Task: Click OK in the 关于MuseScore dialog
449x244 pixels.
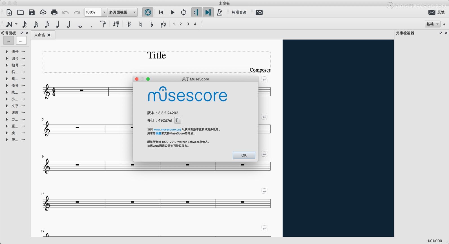Action: click(x=244, y=155)
